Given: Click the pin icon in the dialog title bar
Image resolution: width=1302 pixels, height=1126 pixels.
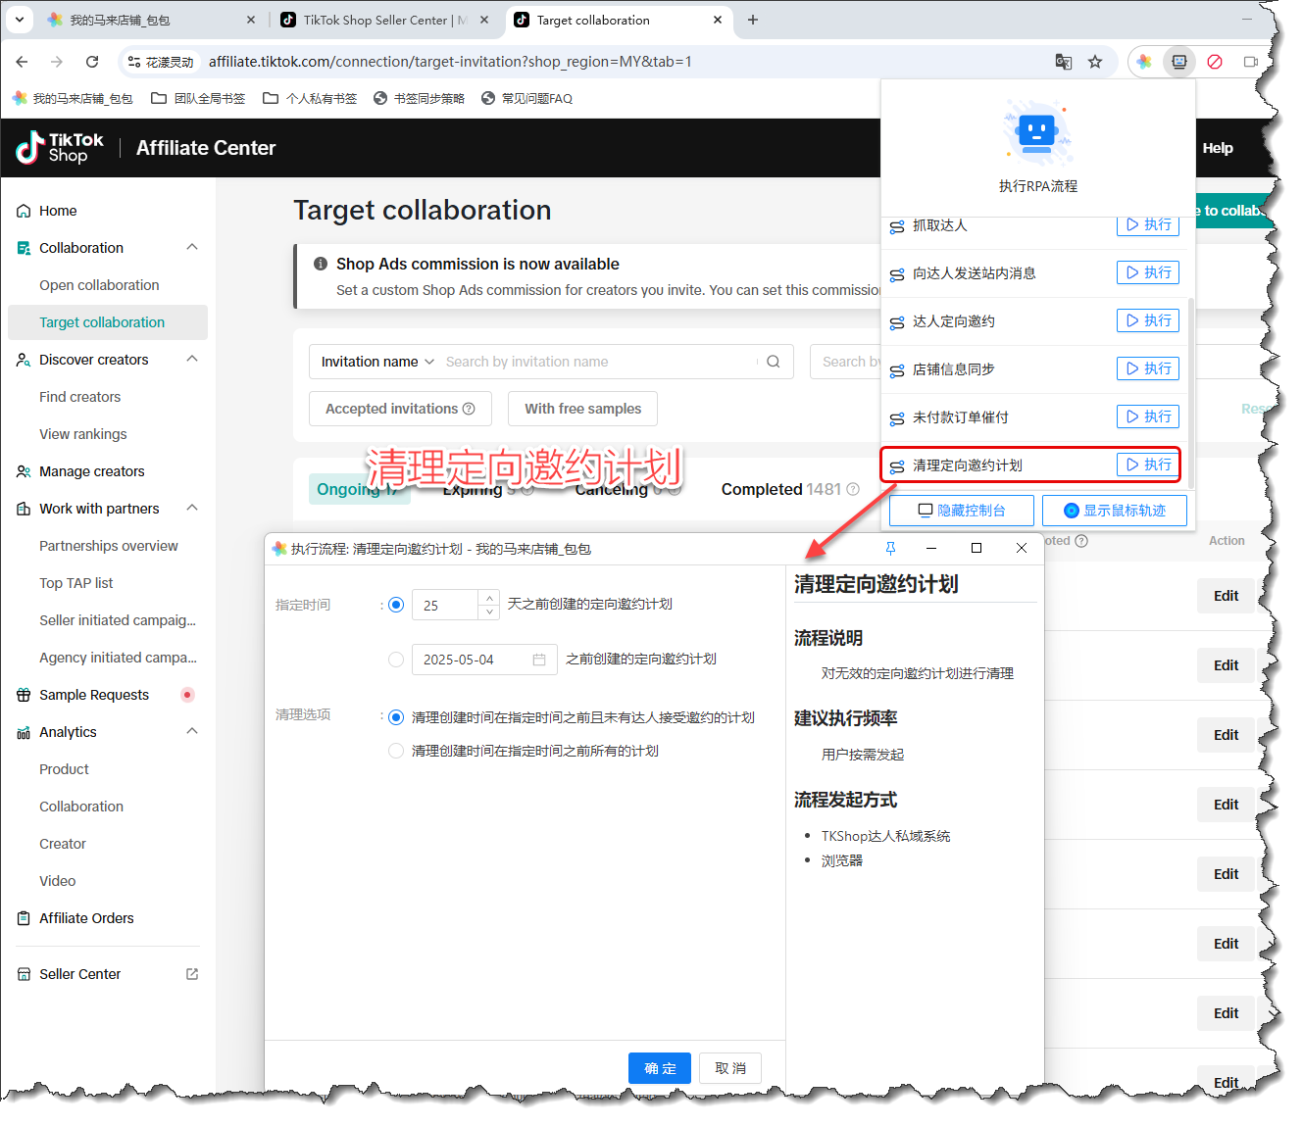Looking at the screenshot, I should coord(890,548).
